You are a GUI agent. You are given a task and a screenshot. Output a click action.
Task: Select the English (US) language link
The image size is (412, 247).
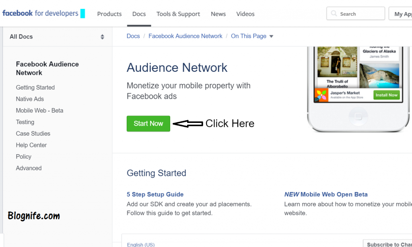click(141, 245)
